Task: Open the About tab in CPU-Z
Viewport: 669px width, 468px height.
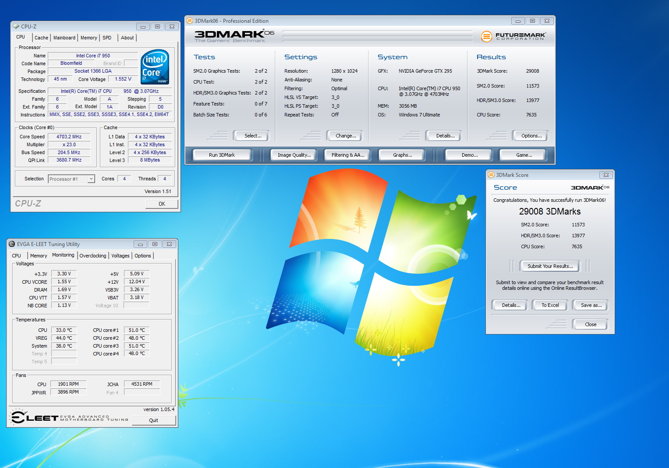Action: click(127, 38)
